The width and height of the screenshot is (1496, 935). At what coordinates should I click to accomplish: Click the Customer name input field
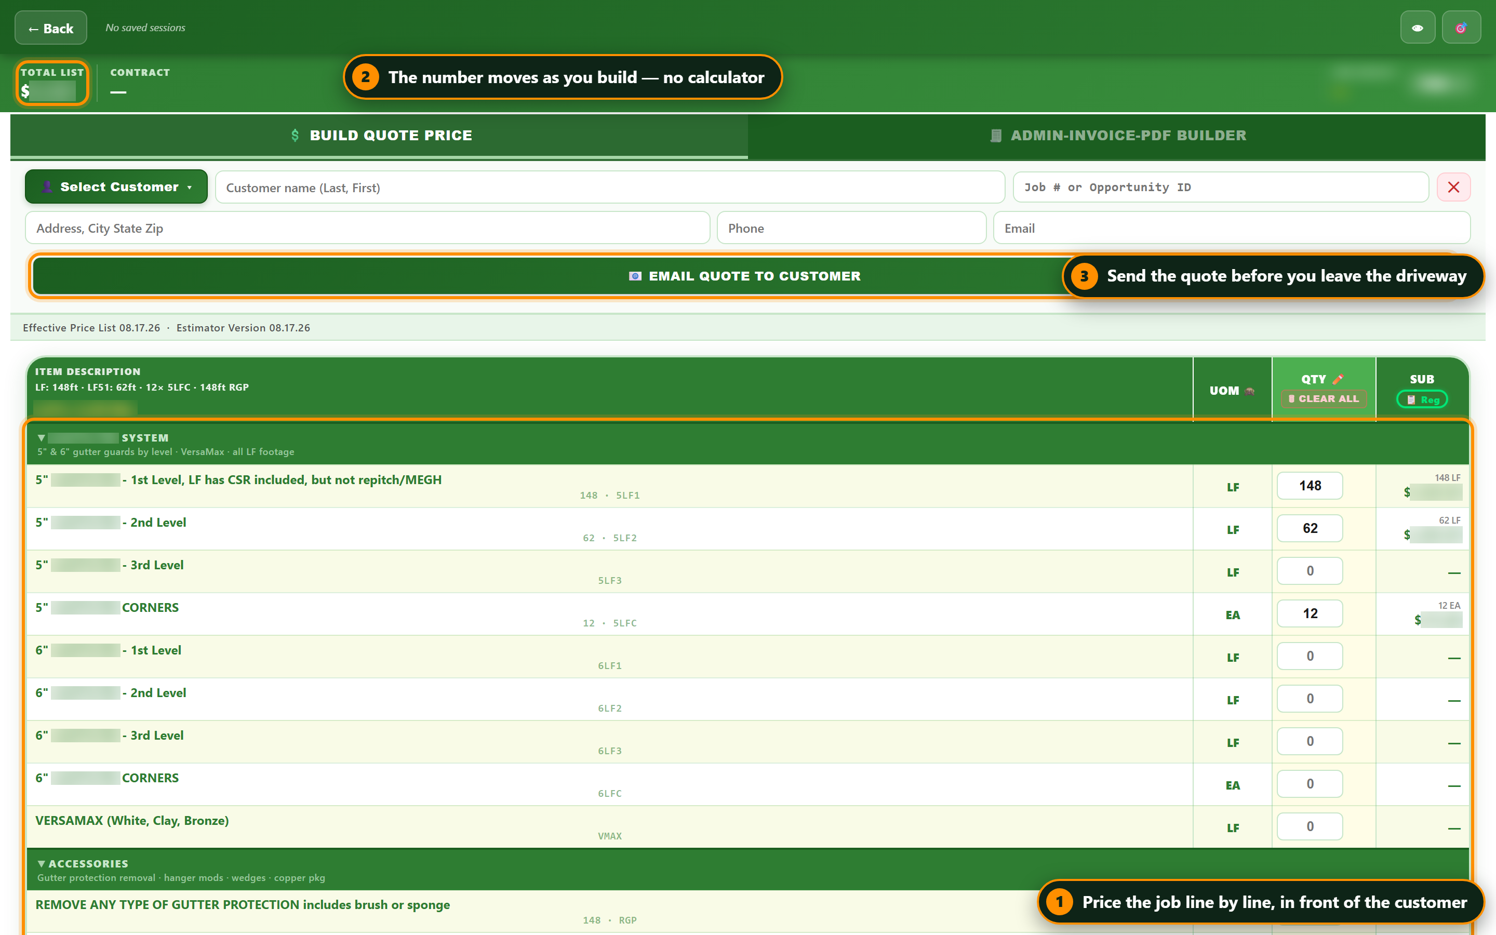(609, 188)
